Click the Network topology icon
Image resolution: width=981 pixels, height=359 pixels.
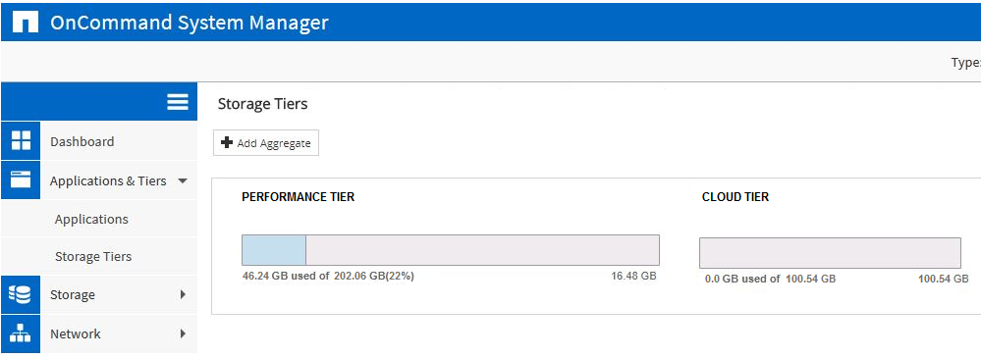click(21, 333)
